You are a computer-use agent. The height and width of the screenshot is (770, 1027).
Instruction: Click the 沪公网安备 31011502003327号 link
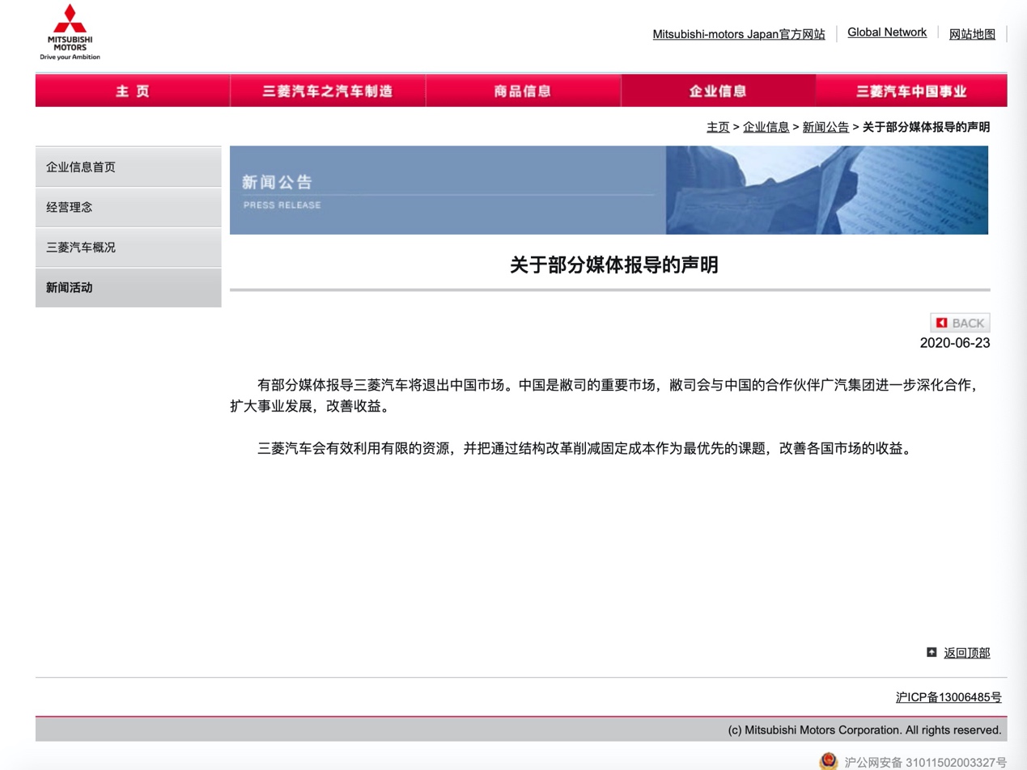[x=925, y=762]
